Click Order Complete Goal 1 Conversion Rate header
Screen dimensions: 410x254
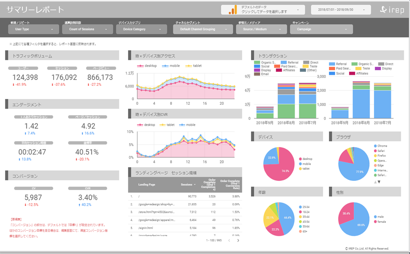click(x=230, y=184)
